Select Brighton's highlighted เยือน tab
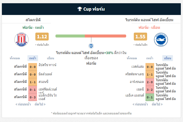 (168, 58)
